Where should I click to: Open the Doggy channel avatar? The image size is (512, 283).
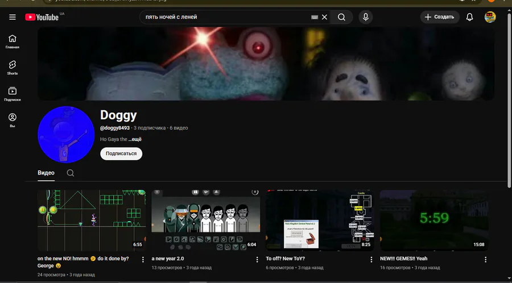tap(66, 134)
